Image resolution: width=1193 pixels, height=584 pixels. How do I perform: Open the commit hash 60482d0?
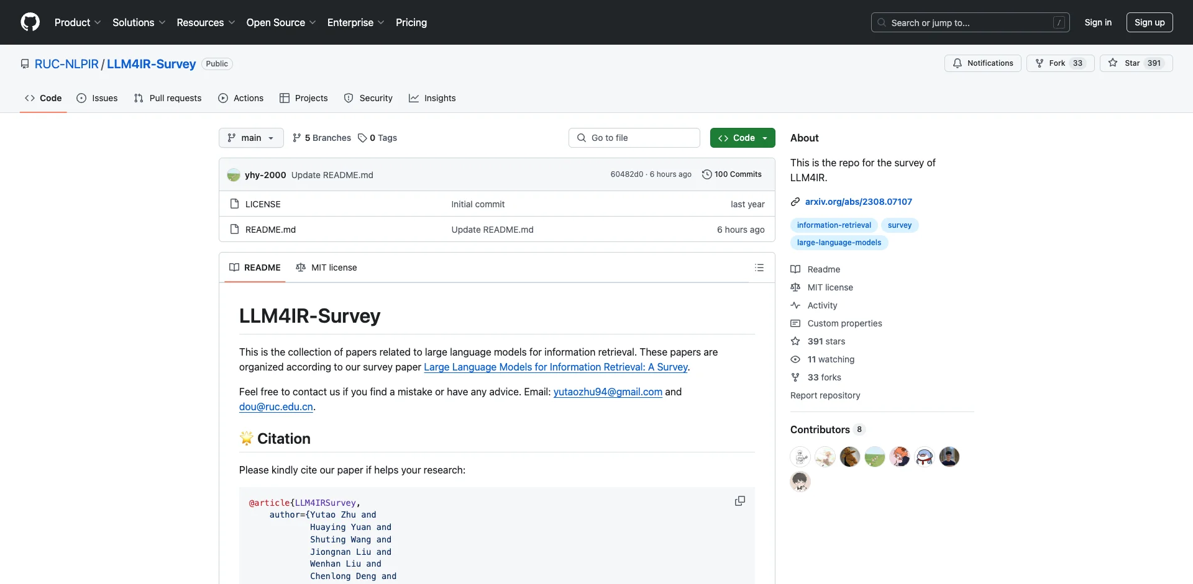(626, 174)
